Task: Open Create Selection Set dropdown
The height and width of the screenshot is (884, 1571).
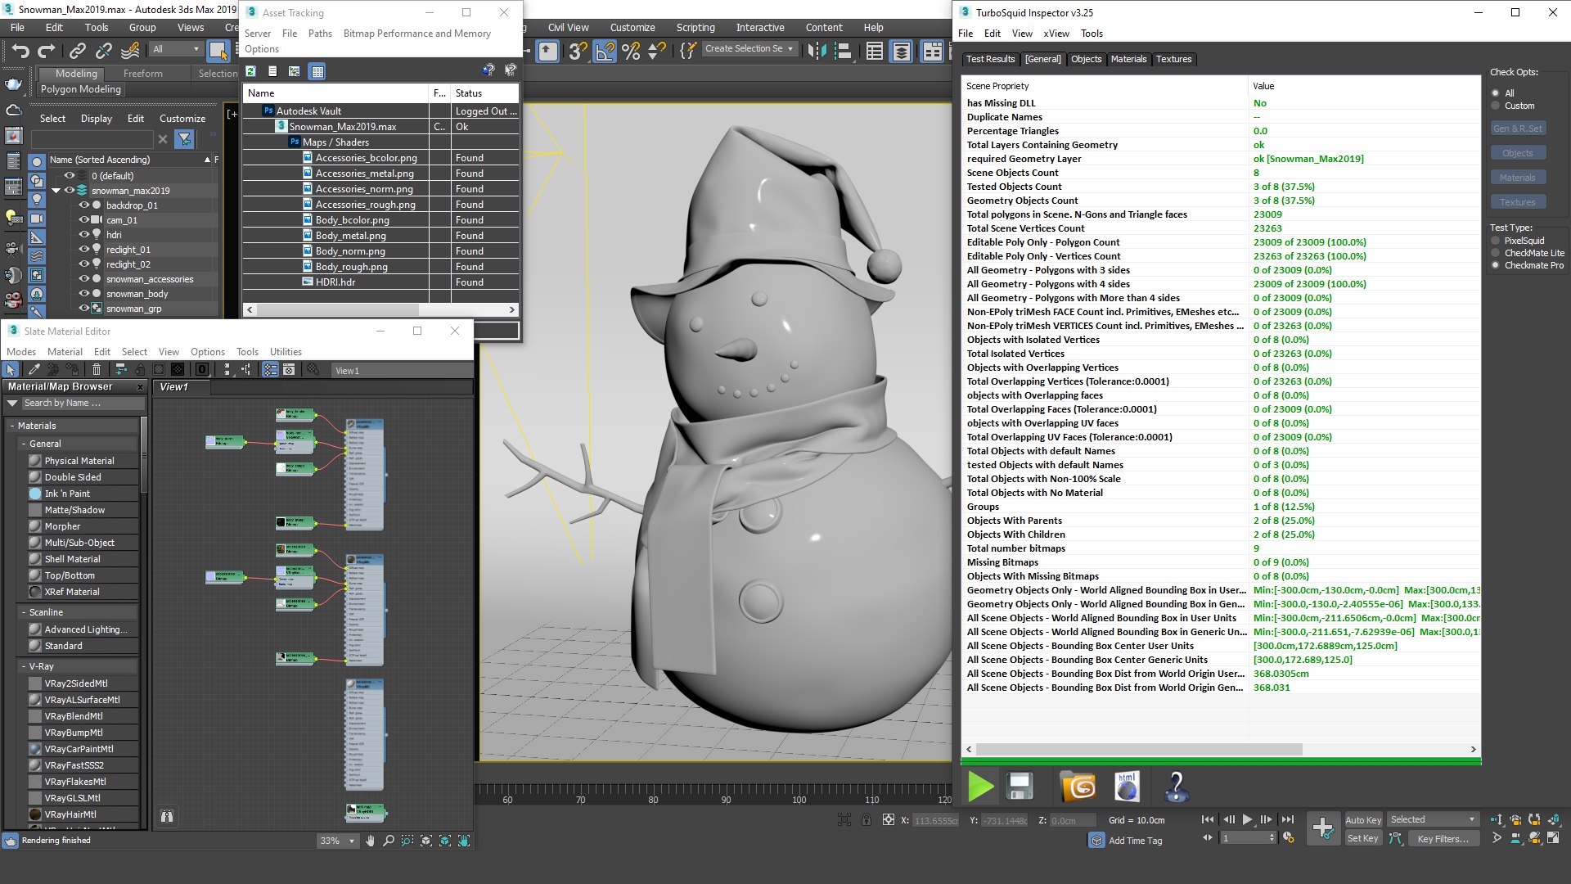Action: [x=749, y=49]
